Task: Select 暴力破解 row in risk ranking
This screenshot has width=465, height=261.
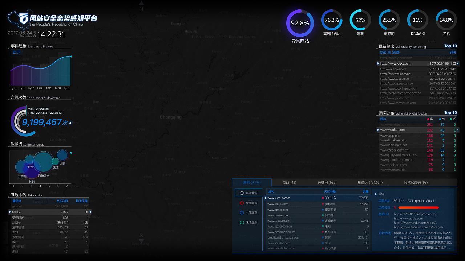Action: click(x=50, y=246)
